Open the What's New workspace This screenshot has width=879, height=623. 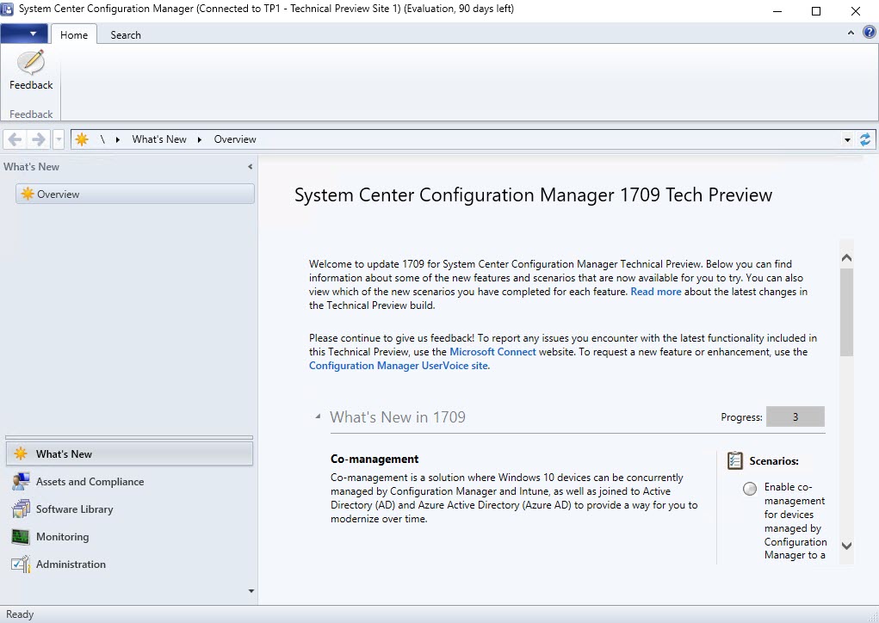129,453
